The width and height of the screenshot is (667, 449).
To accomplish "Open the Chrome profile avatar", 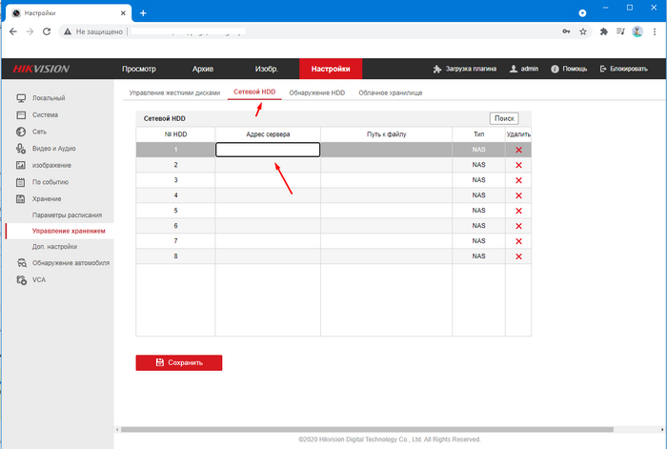I will click(x=637, y=31).
